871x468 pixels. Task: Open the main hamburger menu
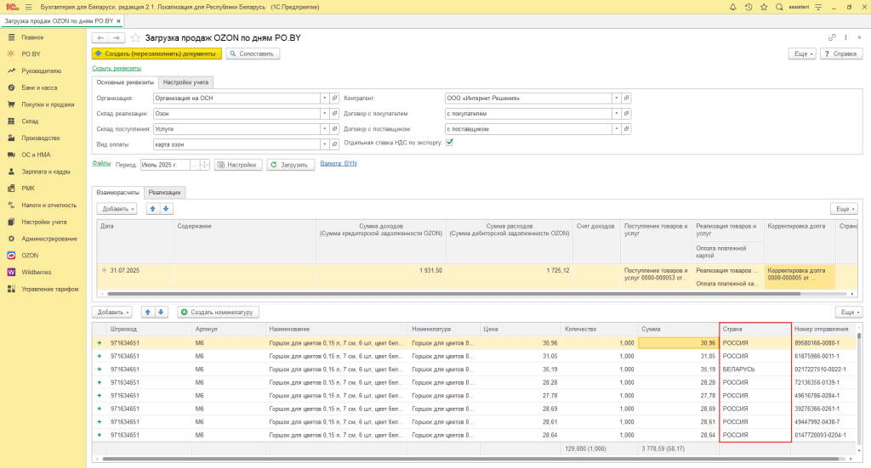(28, 8)
